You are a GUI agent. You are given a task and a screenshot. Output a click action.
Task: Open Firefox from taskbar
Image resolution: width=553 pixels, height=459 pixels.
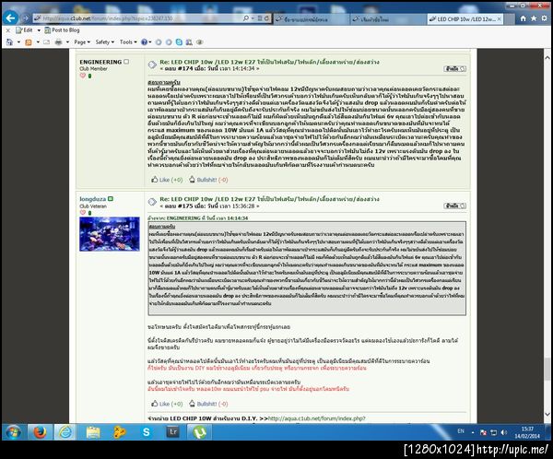click(x=41, y=432)
